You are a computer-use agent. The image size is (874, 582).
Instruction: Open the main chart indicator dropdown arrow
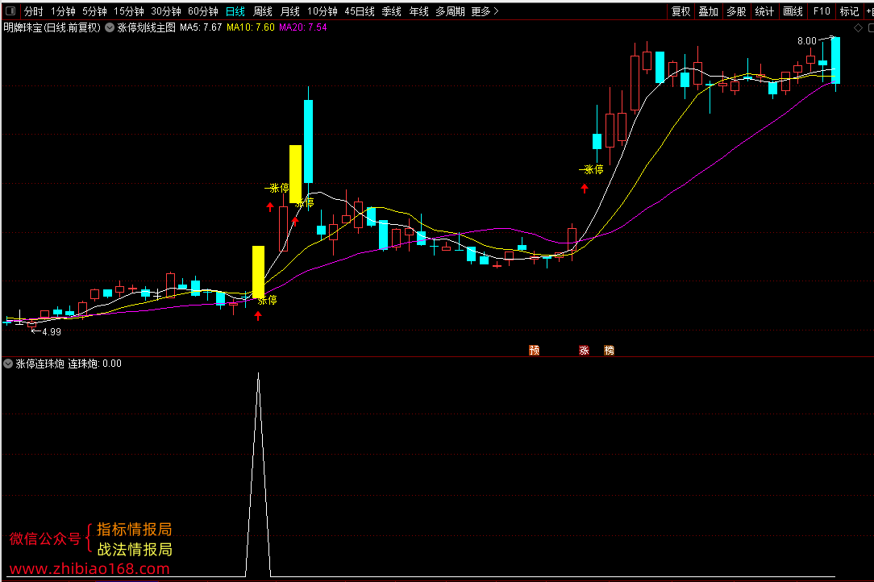click(x=110, y=27)
